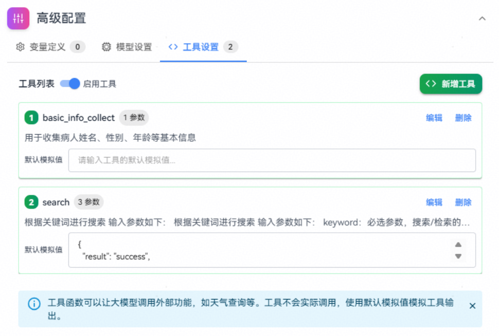Viewport: 499px width, 336px height.
Task: Click green number 1 badge for basic_info_collect
Action: point(31,118)
